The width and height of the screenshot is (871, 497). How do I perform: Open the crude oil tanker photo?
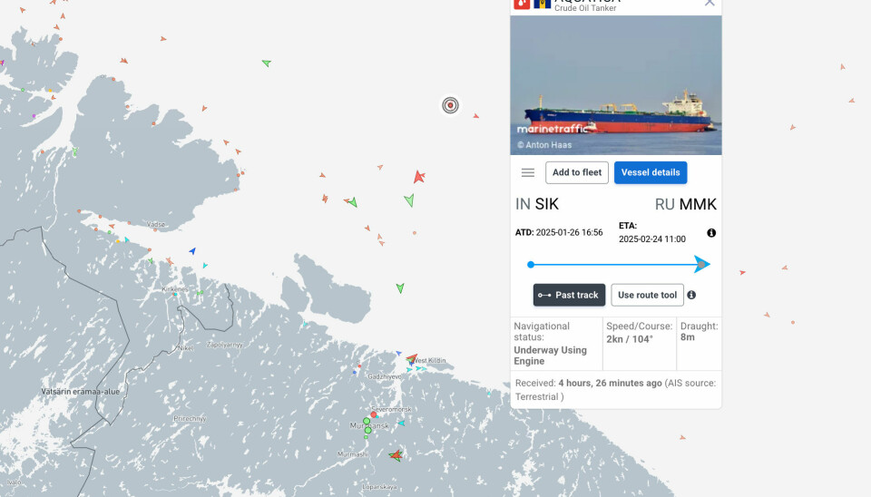(616, 85)
